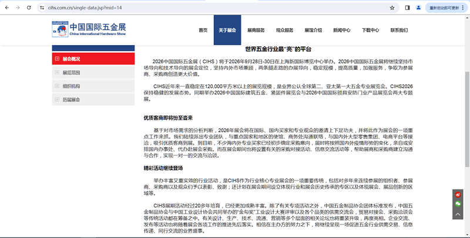Image resolution: width=470 pixels, height=238 pixels.
Task: Expand the 展会概况 sidebar plus icon
Action: [57, 59]
